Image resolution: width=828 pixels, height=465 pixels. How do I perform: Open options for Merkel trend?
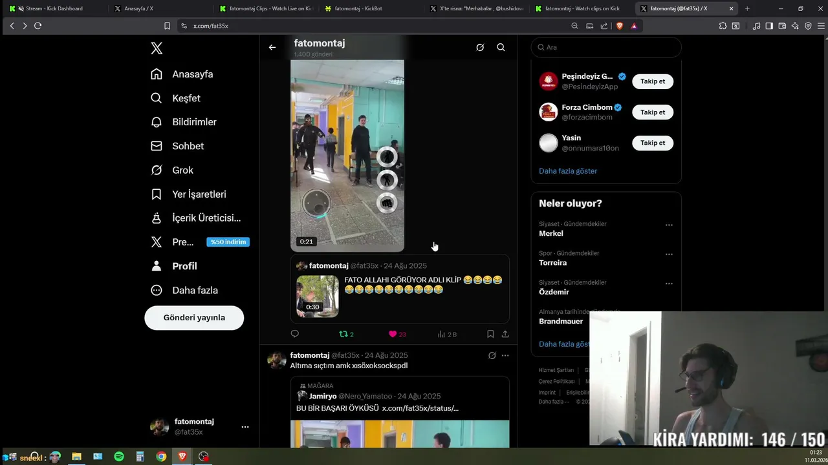click(x=669, y=225)
